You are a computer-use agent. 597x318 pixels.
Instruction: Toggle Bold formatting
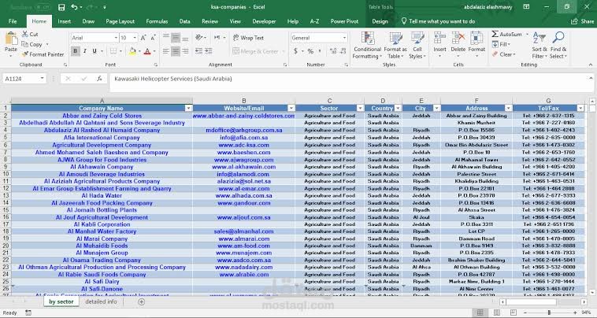coord(76,51)
